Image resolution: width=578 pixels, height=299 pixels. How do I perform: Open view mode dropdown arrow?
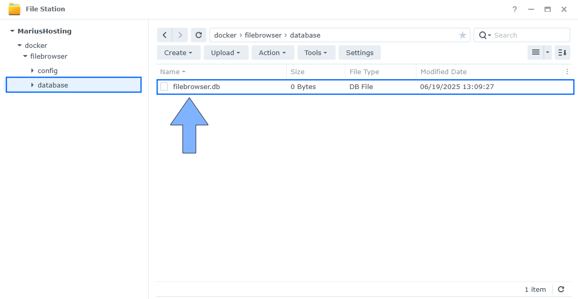tap(548, 52)
